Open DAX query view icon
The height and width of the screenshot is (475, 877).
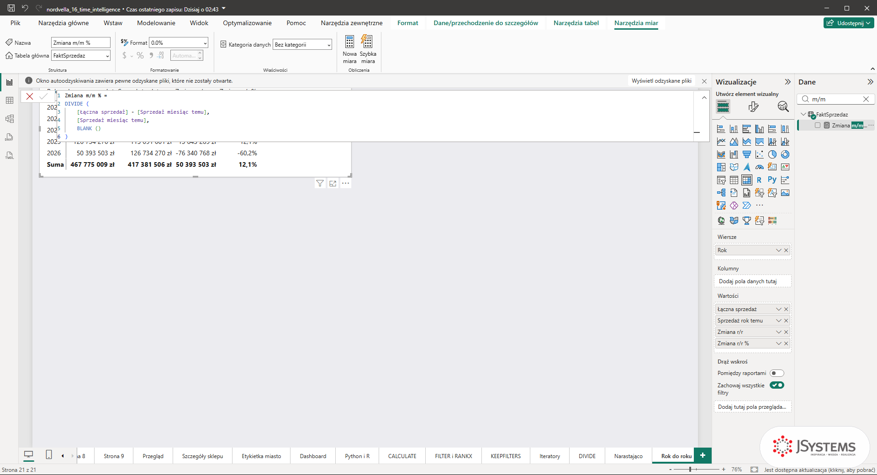(10, 137)
